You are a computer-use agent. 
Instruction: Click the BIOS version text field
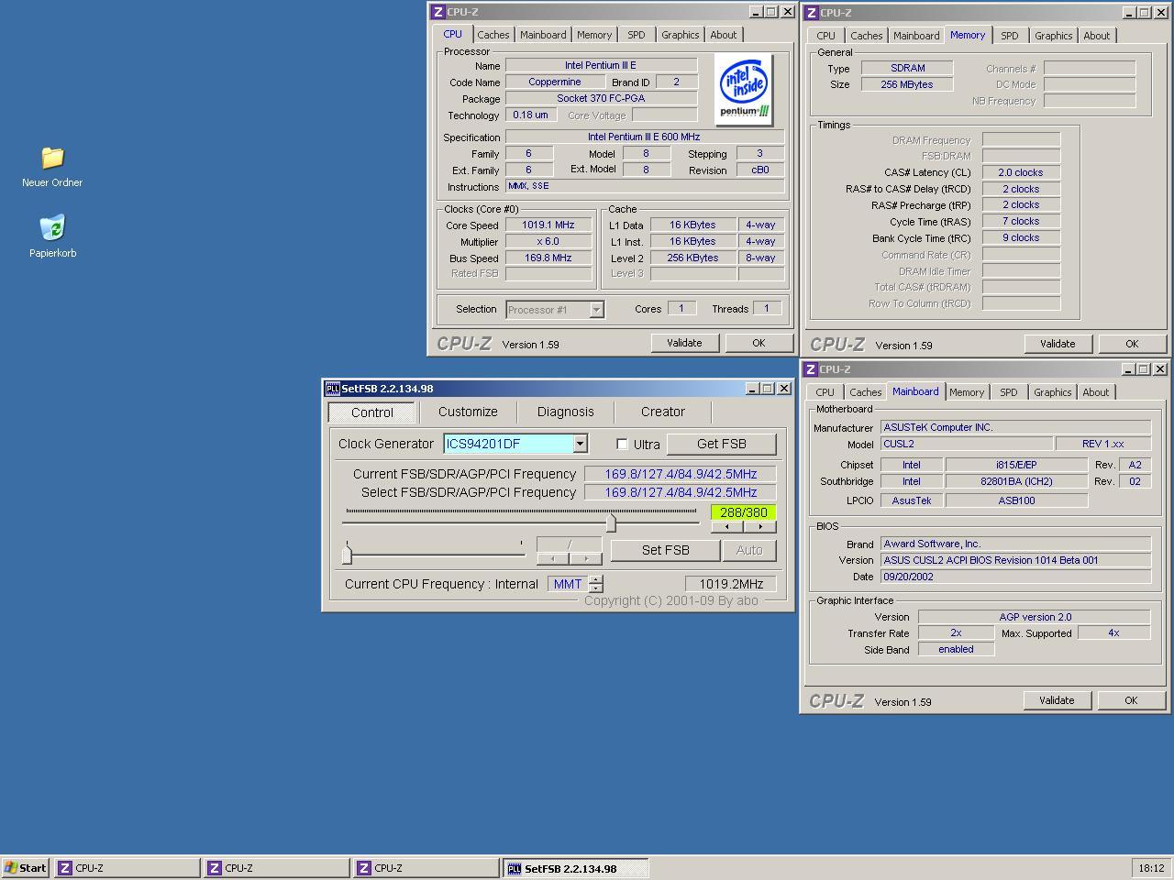(1015, 560)
